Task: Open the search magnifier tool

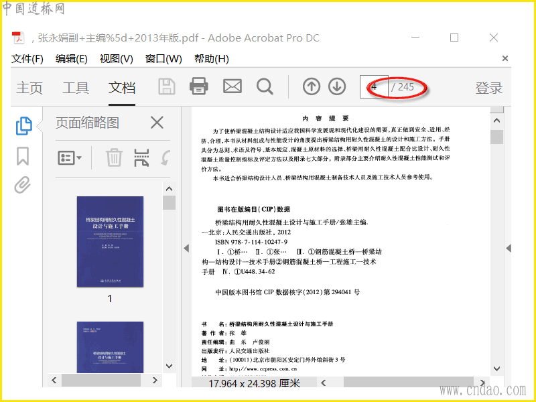Action: coord(265,86)
